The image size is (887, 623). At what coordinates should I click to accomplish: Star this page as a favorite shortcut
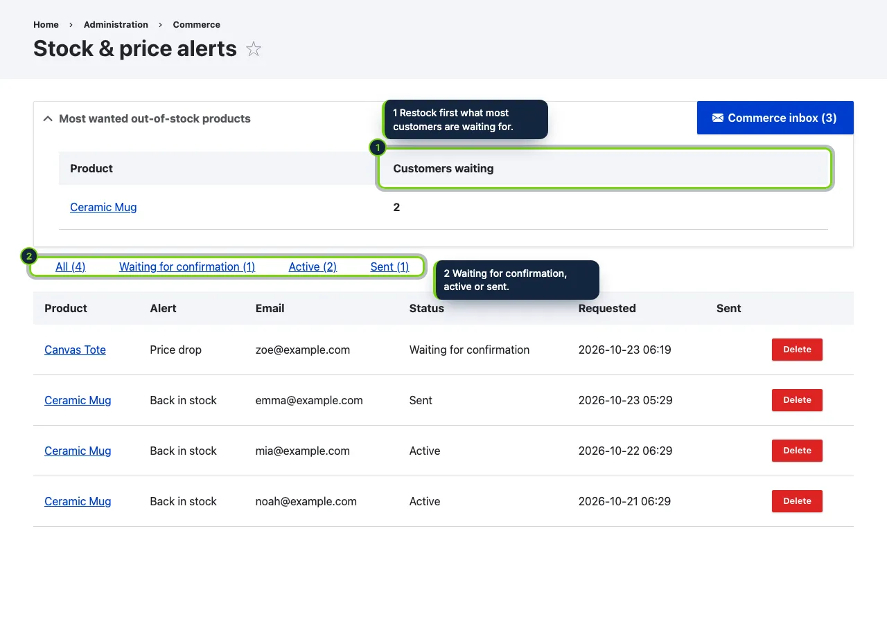point(254,49)
